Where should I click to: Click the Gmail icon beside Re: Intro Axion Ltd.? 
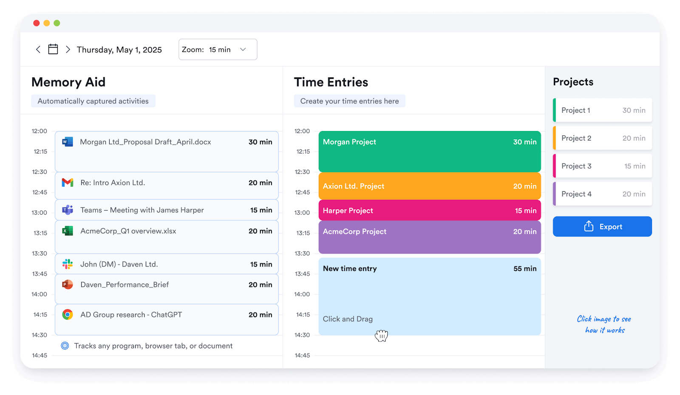(x=68, y=182)
